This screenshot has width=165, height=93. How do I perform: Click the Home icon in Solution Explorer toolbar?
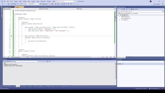coord(122,9)
